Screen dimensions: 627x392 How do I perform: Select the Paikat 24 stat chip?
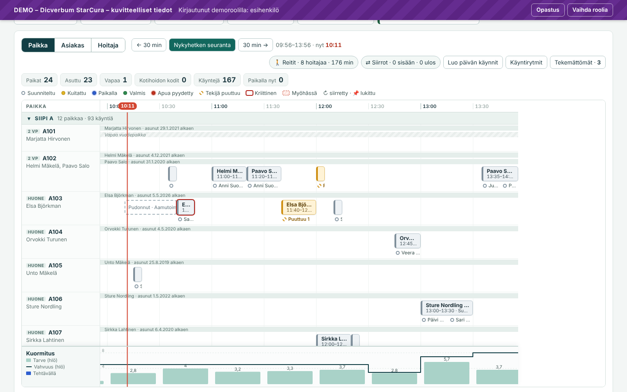click(39, 80)
